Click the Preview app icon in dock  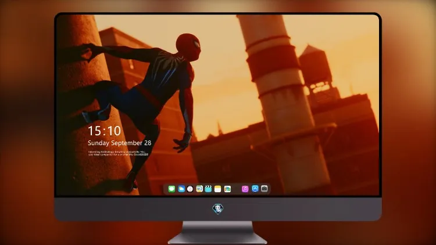click(199, 189)
